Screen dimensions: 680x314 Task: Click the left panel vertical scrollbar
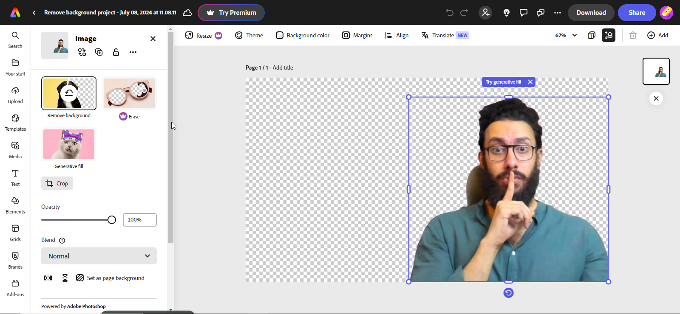(x=170, y=137)
